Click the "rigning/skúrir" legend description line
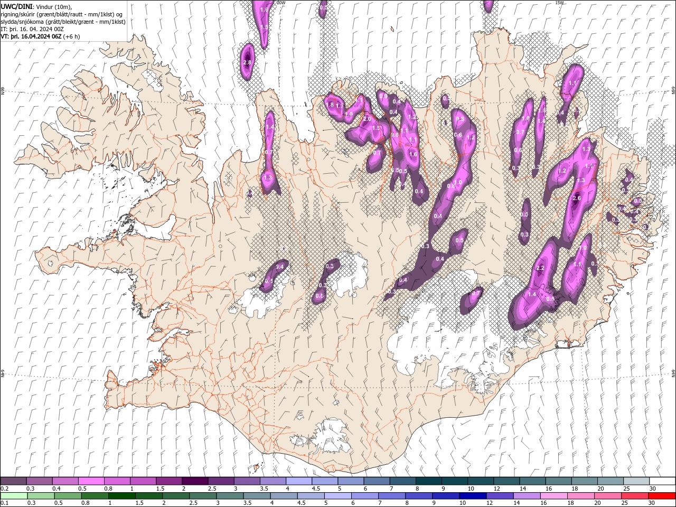 tap(62, 14)
